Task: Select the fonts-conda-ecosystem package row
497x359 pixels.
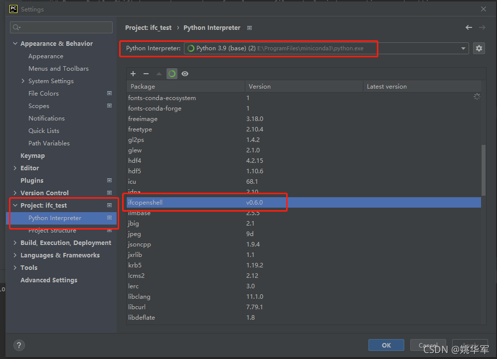Action: click(x=304, y=98)
